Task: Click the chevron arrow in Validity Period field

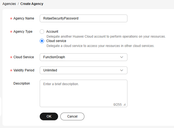Action: [122, 70]
